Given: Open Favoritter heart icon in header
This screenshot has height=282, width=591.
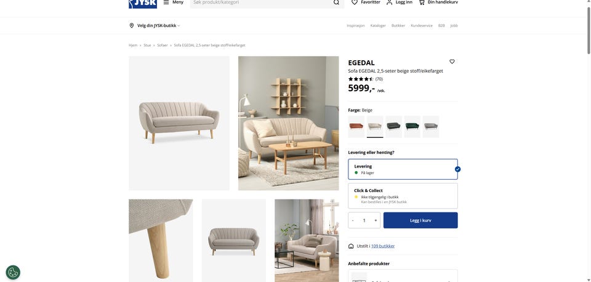Looking at the screenshot, I should (355, 2).
